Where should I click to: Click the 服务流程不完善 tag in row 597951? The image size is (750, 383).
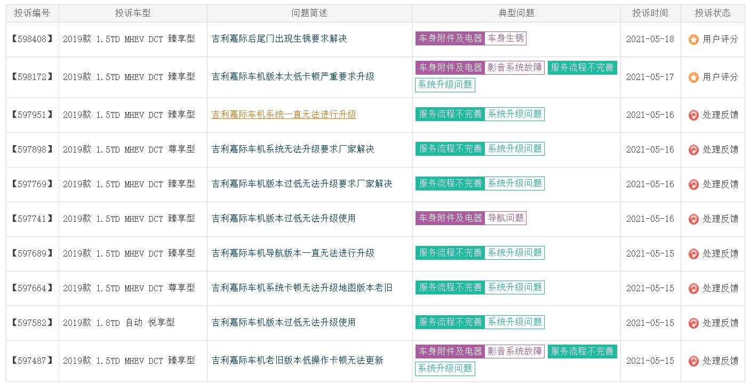click(450, 114)
